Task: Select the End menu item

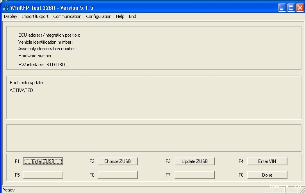Action: click(132, 16)
